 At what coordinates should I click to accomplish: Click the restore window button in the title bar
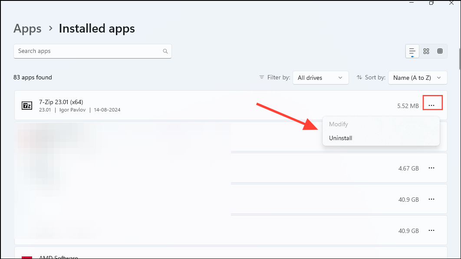(431, 3)
